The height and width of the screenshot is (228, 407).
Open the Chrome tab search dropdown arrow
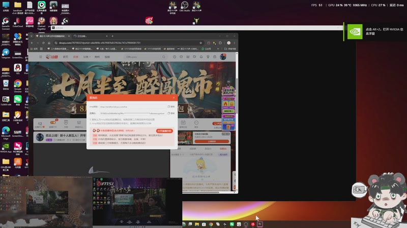32,36
